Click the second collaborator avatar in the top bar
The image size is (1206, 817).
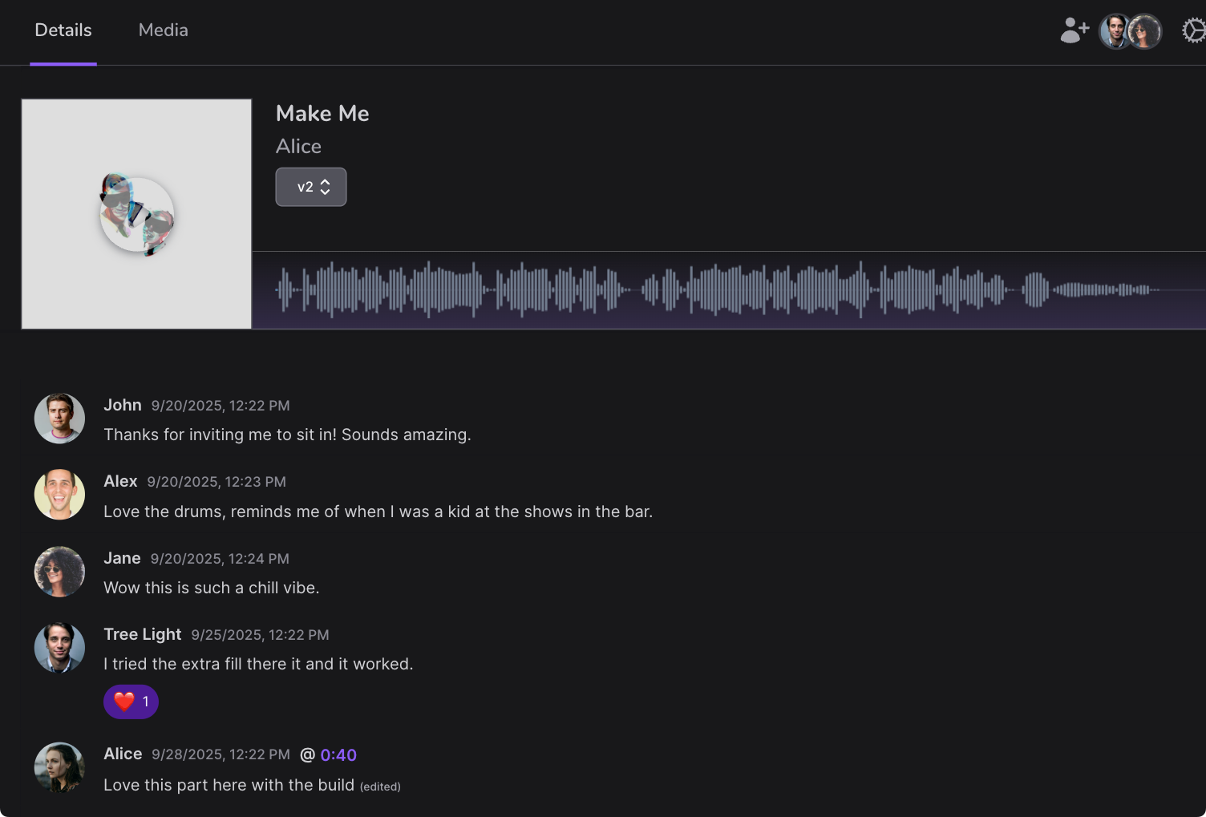(x=1145, y=30)
